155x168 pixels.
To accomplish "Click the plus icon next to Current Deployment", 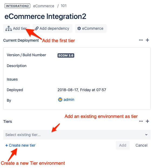I will (x=147, y=40).
